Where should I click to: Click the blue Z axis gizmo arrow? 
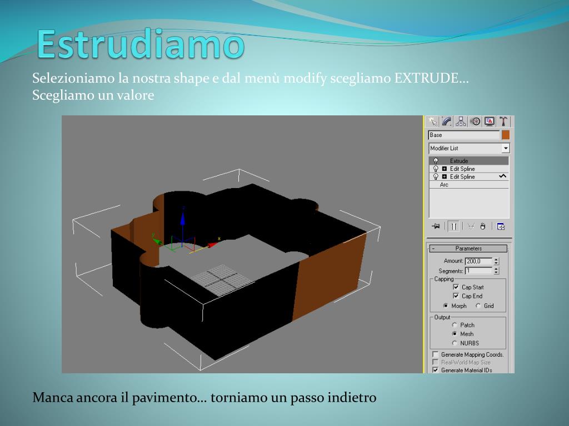click(182, 218)
